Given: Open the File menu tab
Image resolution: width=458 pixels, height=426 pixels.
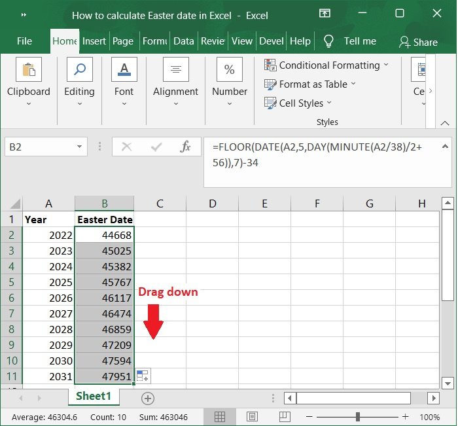Looking at the screenshot, I should (x=24, y=41).
